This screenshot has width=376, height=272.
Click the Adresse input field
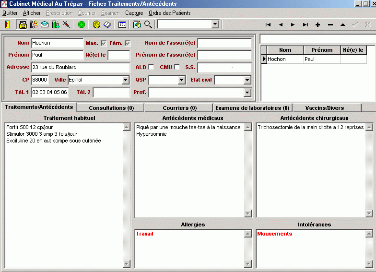coord(81,67)
